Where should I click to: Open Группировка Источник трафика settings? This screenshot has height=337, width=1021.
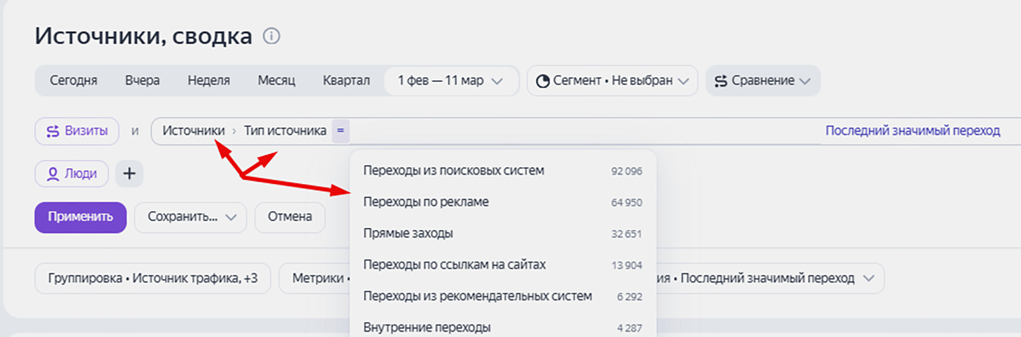152,279
